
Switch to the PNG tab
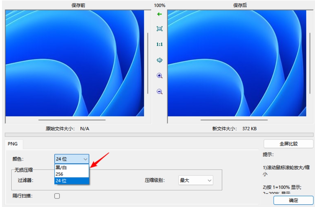pos(13,144)
